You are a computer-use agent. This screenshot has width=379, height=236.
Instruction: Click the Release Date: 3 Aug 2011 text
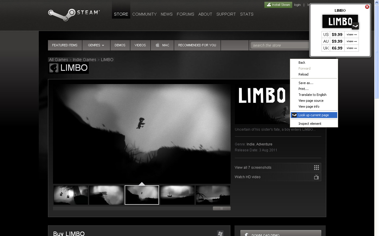(x=256, y=150)
